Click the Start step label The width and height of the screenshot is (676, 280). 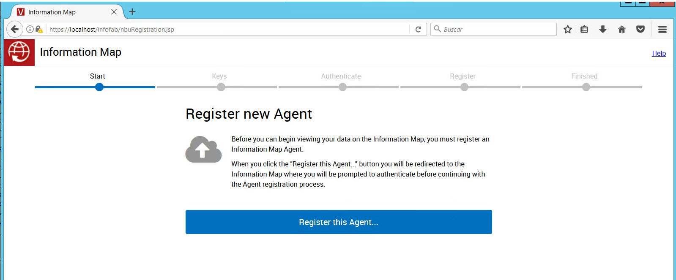pos(97,76)
